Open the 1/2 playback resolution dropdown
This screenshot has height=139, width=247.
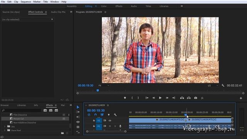[213, 85]
